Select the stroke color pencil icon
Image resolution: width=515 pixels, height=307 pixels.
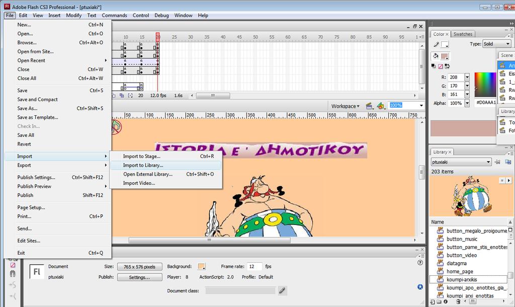pos(436,44)
